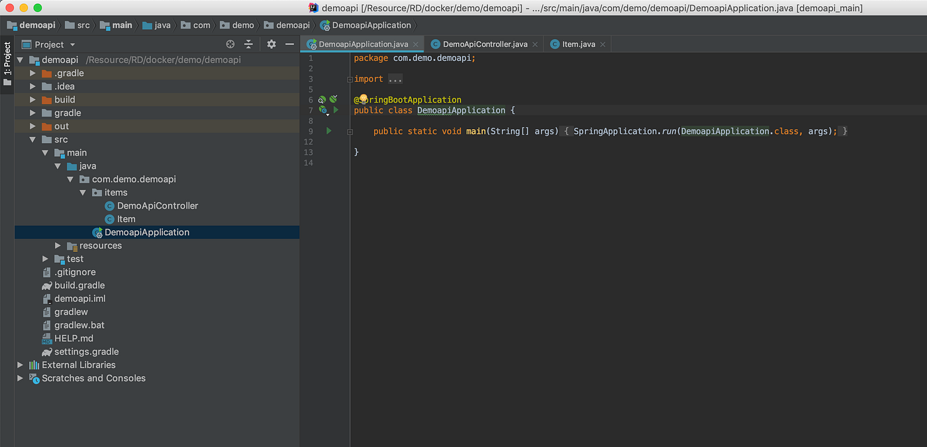Image resolution: width=927 pixels, height=447 pixels.
Task: Click the HELP.md markdown file icon
Action: point(46,338)
